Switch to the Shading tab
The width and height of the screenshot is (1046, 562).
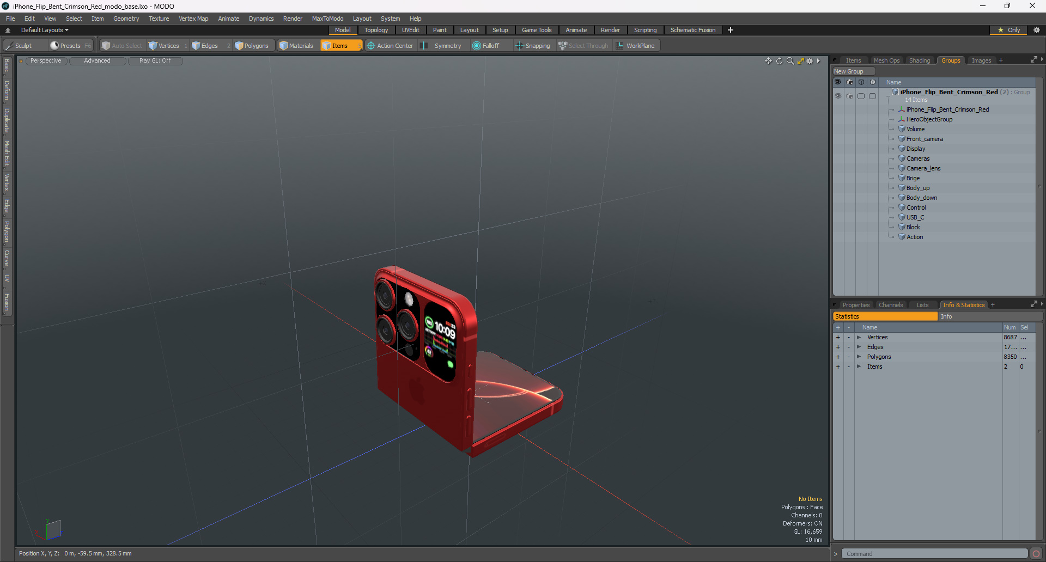click(919, 60)
